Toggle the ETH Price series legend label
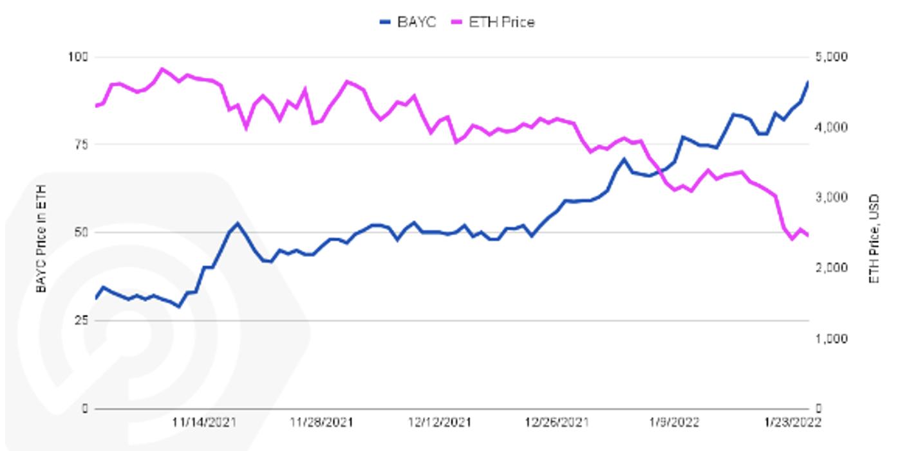Image resolution: width=909 pixels, height=451 pixels. pos(503,22)
